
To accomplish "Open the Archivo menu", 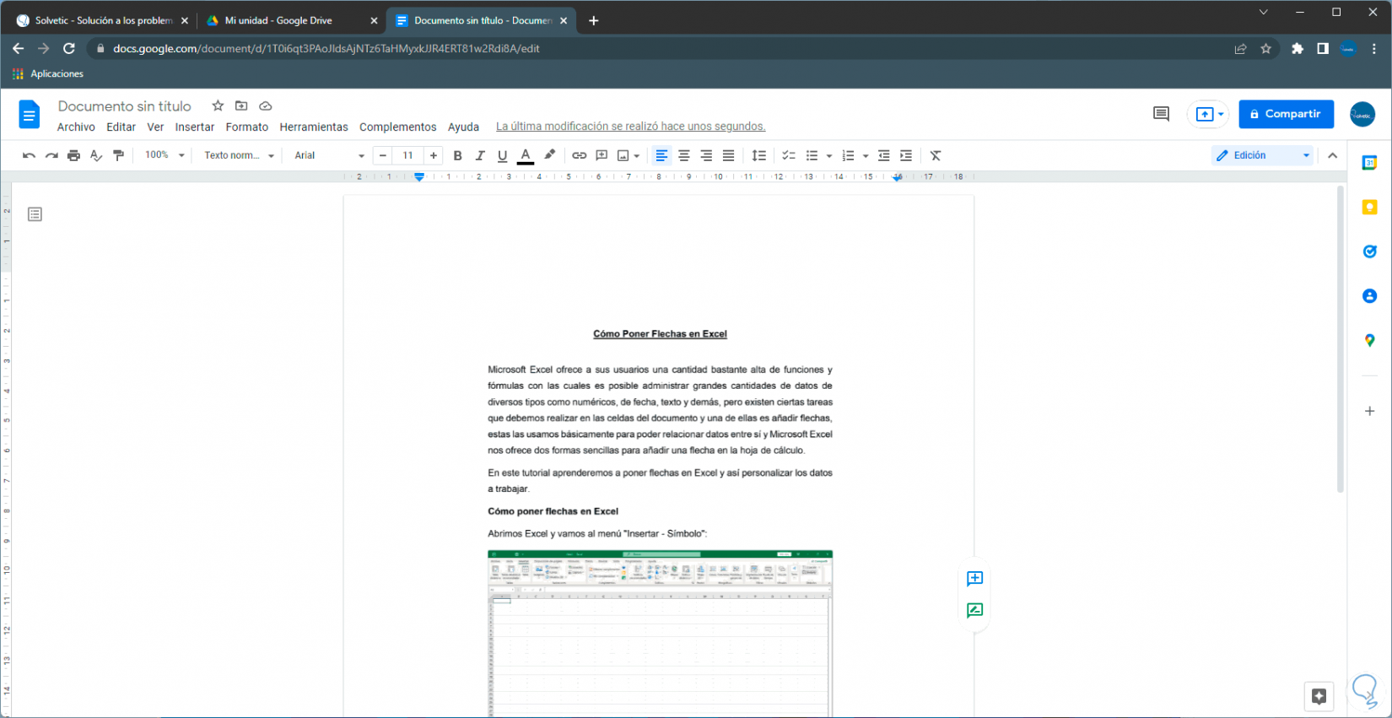I will pos(76,127).
